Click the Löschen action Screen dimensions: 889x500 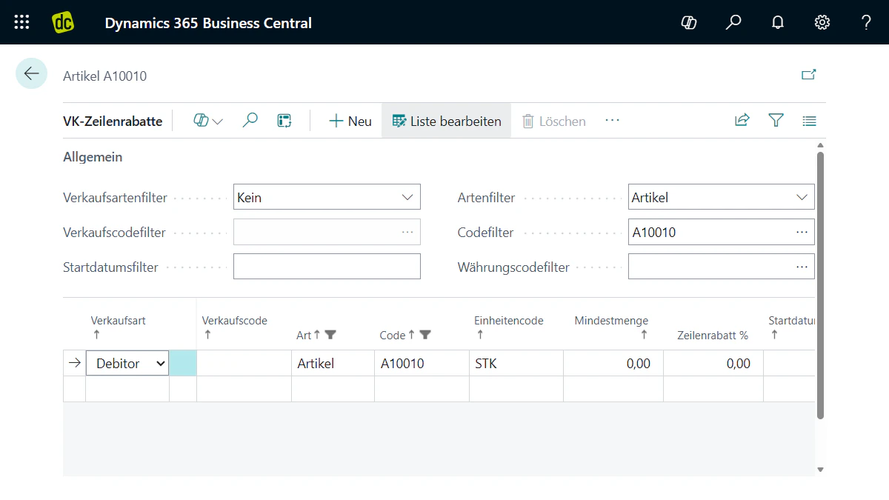click(x=554, y=121)
